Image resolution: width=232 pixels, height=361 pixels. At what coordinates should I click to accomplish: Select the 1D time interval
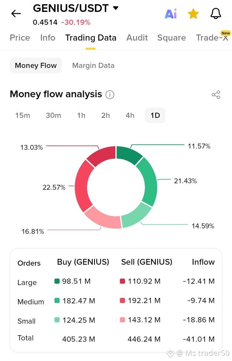click(155, 115)
